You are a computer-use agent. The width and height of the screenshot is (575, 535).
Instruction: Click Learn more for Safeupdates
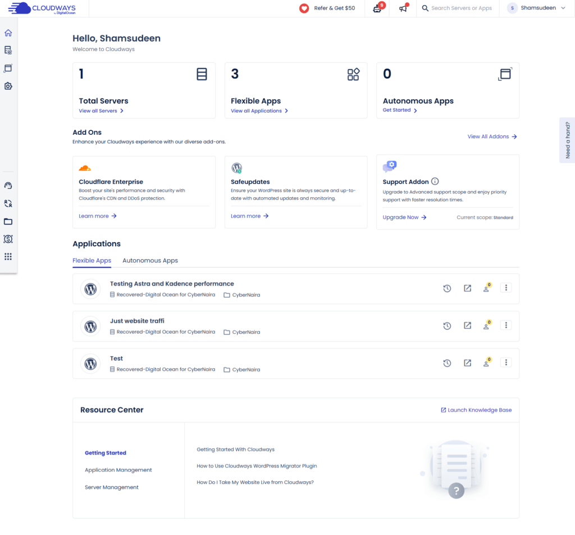(250, 216)
